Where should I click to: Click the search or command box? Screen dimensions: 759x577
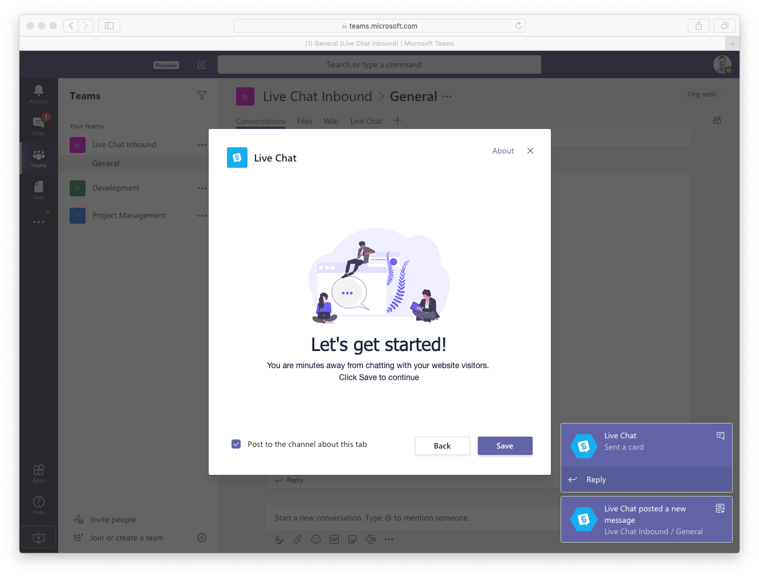(x=379, y=64)
